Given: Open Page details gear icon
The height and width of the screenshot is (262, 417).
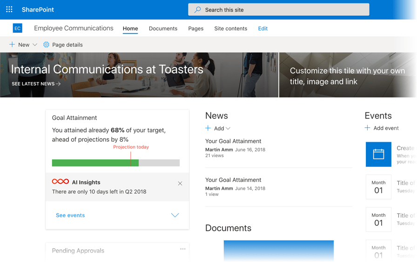Looking at the screenshot, I should coord(46,44).
